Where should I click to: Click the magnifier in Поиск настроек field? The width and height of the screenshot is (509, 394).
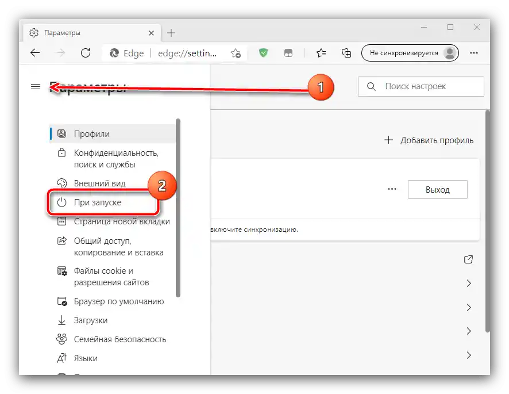pyautogui.click(x=371, y=86)
